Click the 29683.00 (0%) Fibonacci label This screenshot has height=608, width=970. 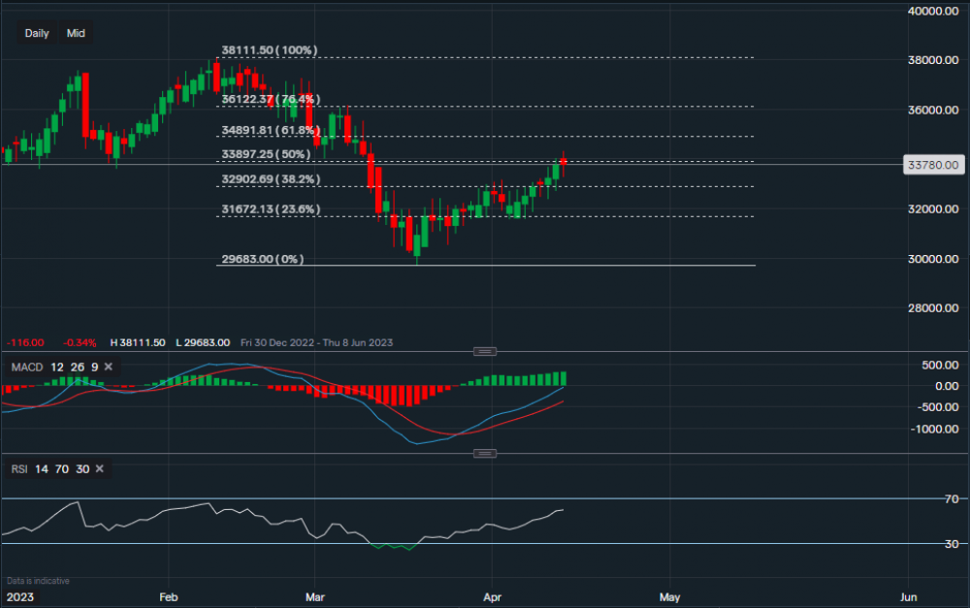(261, 259)
